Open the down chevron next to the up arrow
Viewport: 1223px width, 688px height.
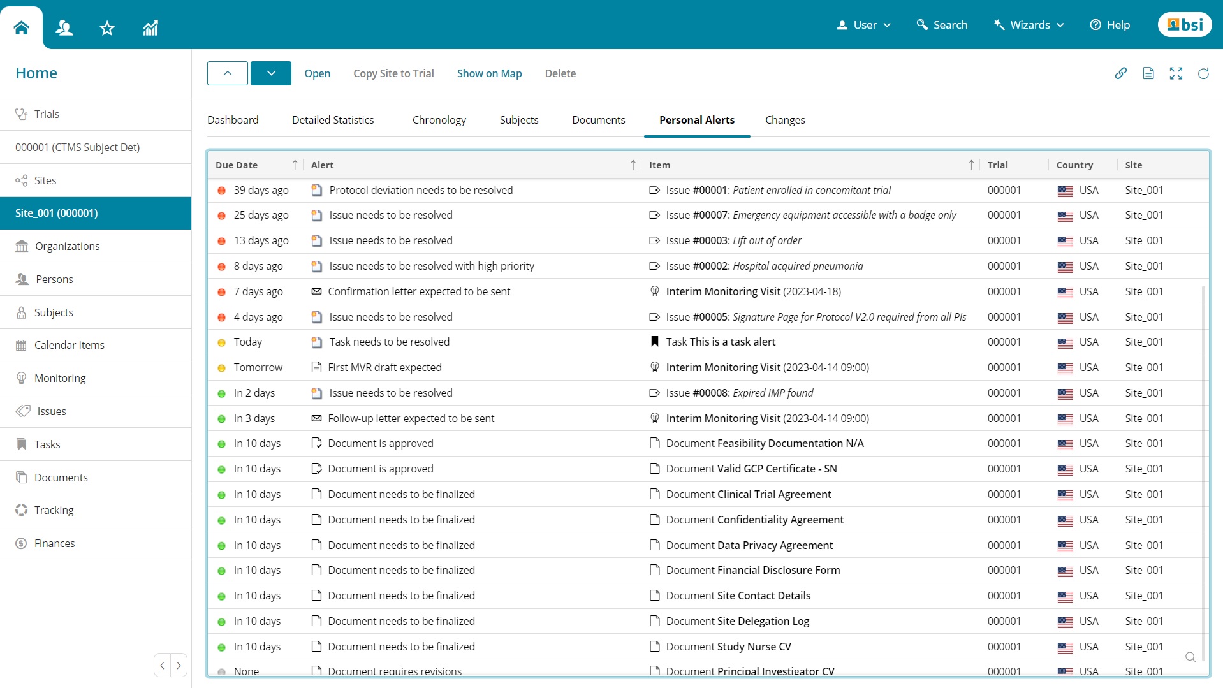(270, 73)
